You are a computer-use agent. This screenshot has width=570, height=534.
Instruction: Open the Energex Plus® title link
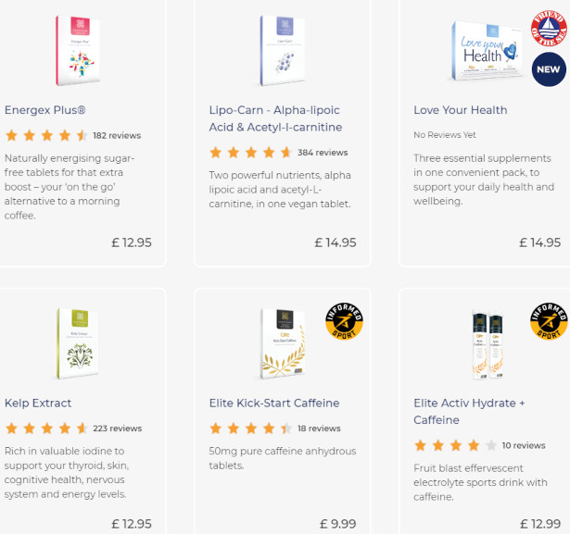[45, 110]
